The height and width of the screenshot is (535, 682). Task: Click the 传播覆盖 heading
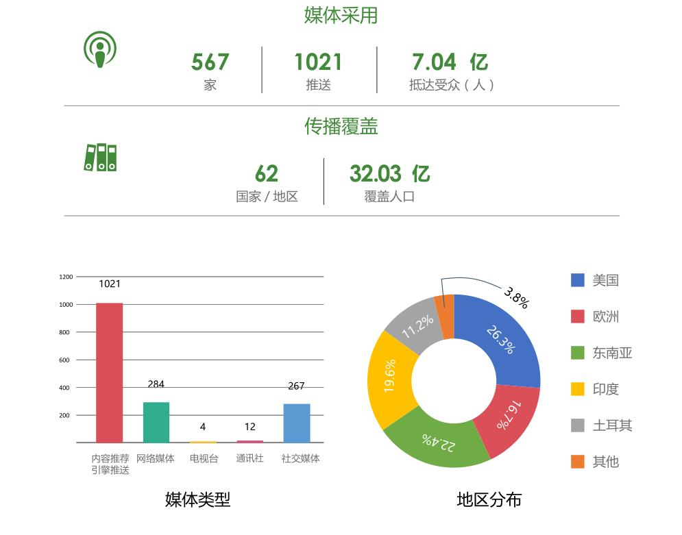click(341, 127)
